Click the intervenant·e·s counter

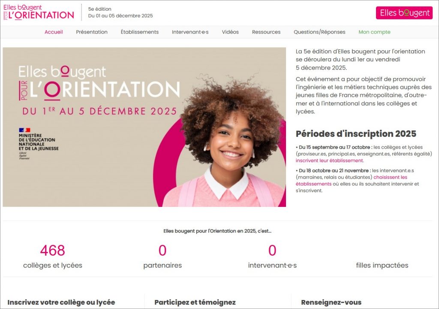[x=272, y=257]
